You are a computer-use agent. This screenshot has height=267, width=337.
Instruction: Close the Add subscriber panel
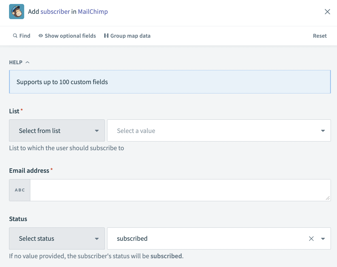327,12
